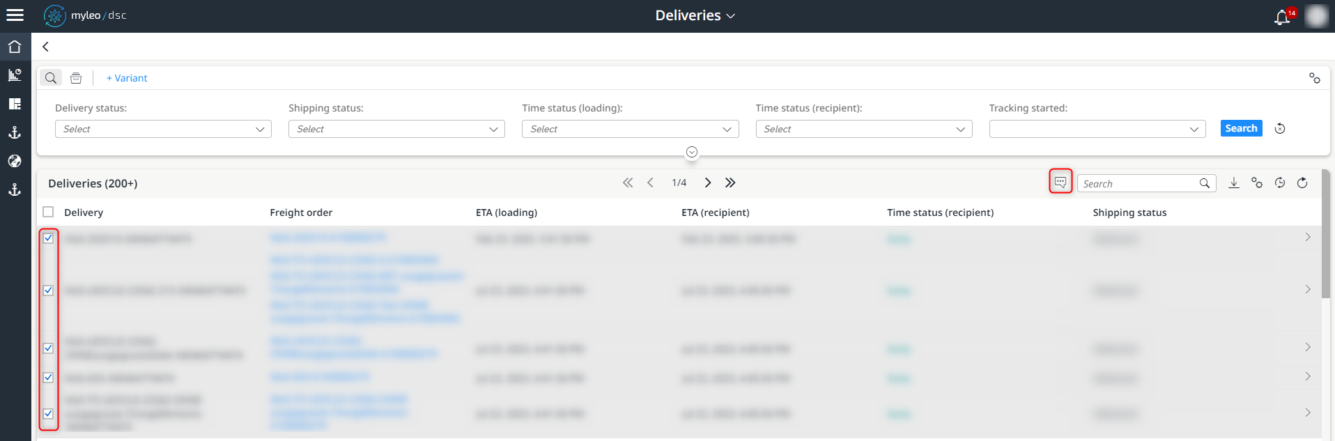The image size is (1335, 441).
Task: Sort by ETA (loading) column header
Action: pyautogui.click(x=507, y=212)
